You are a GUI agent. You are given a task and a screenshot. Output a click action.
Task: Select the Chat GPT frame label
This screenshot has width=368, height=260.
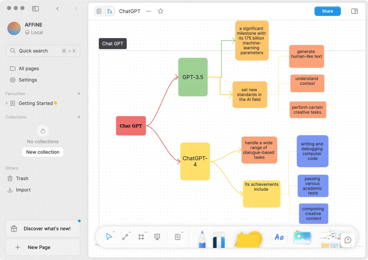tap(113, 44)
